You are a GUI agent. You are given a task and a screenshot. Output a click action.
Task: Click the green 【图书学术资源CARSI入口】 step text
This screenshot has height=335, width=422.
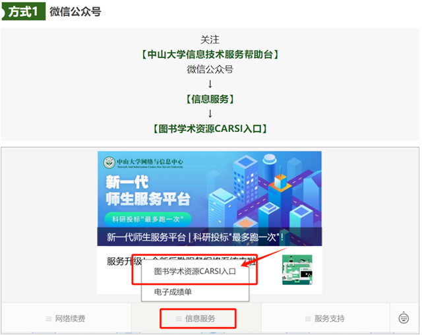(x=210, y=129)
